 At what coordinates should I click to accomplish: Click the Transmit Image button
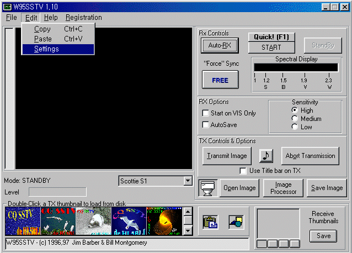click(x=227, y=156)
